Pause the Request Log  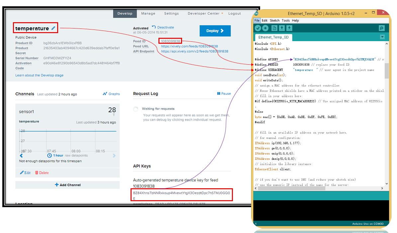coord(224,93)
